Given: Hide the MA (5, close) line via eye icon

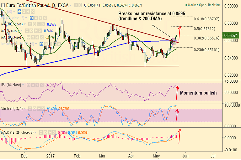Looking at the screenshot, I should (27, 31).
